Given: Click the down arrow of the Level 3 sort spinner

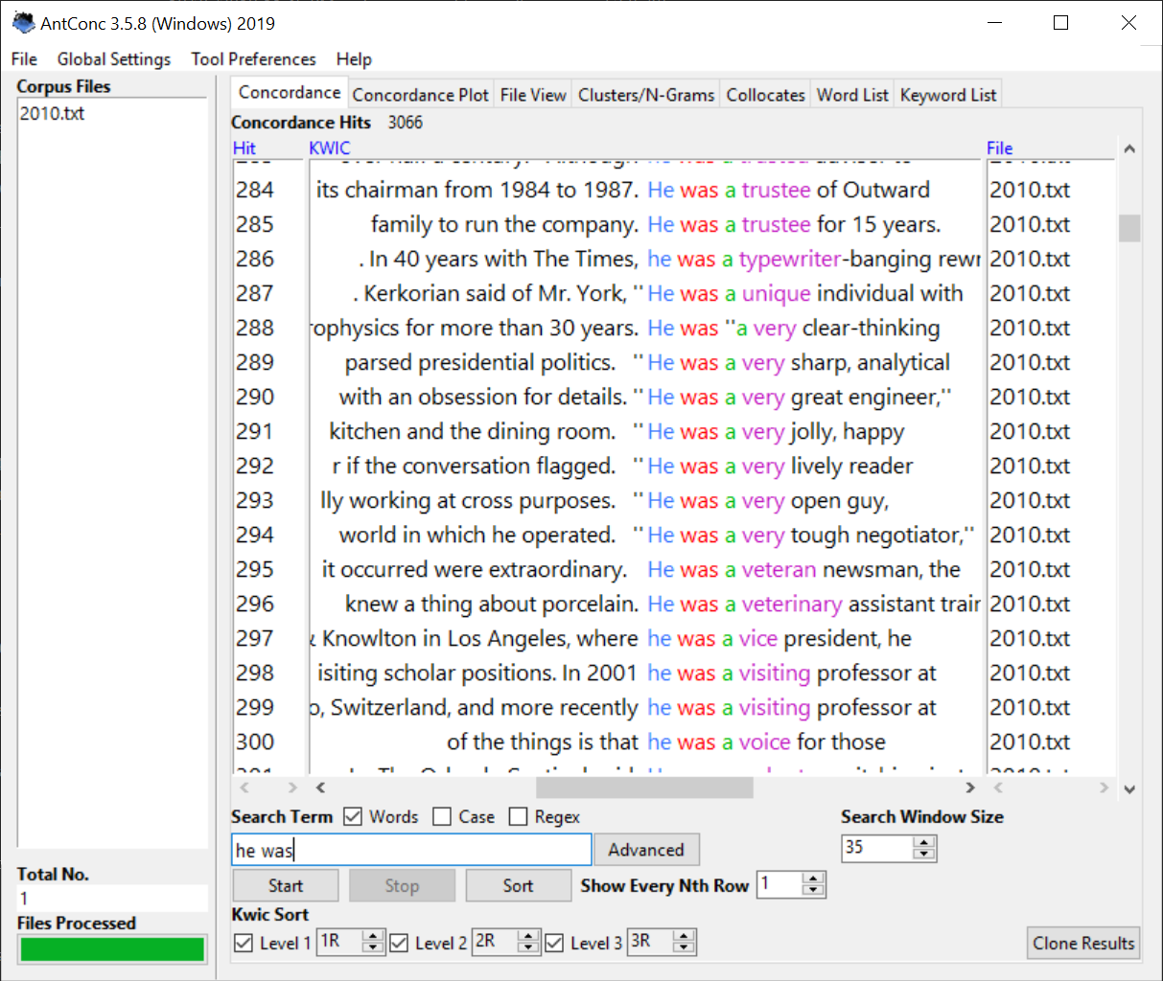Looking at the screenshot, I should (684, 947).
